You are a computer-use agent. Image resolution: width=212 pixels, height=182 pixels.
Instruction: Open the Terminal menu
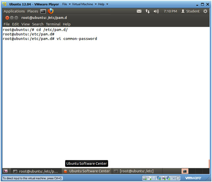[x=53, y=24]
